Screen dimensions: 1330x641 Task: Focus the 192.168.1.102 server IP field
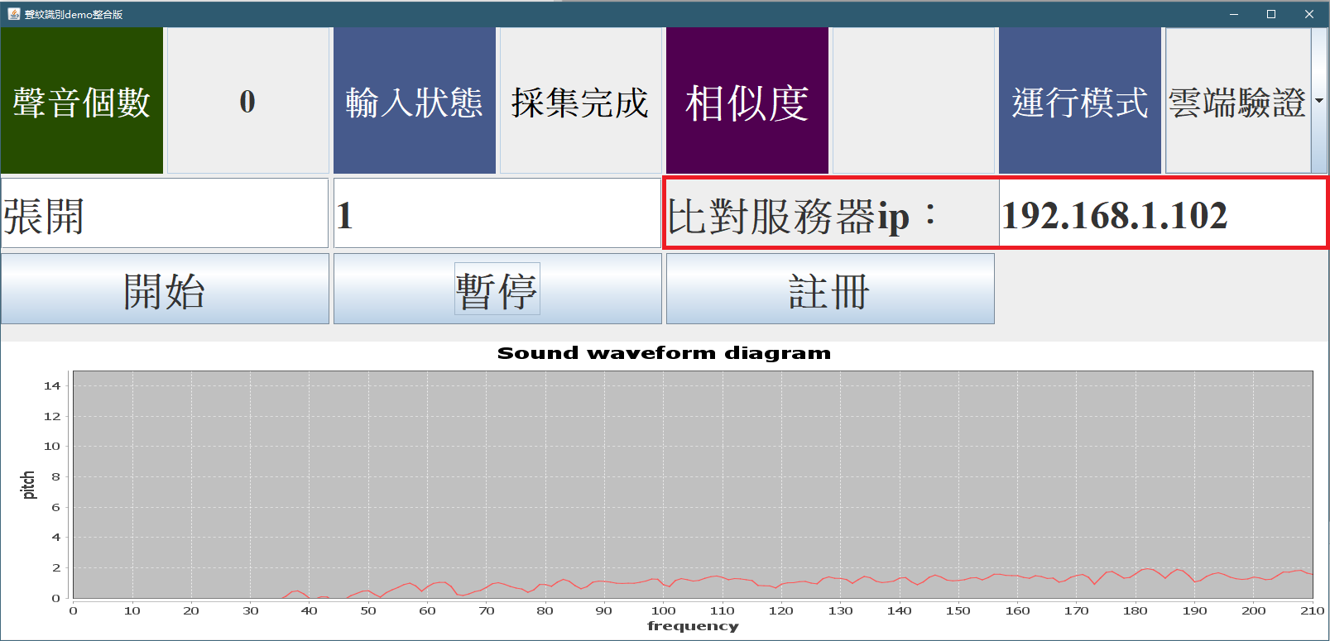coord(1161,214)
